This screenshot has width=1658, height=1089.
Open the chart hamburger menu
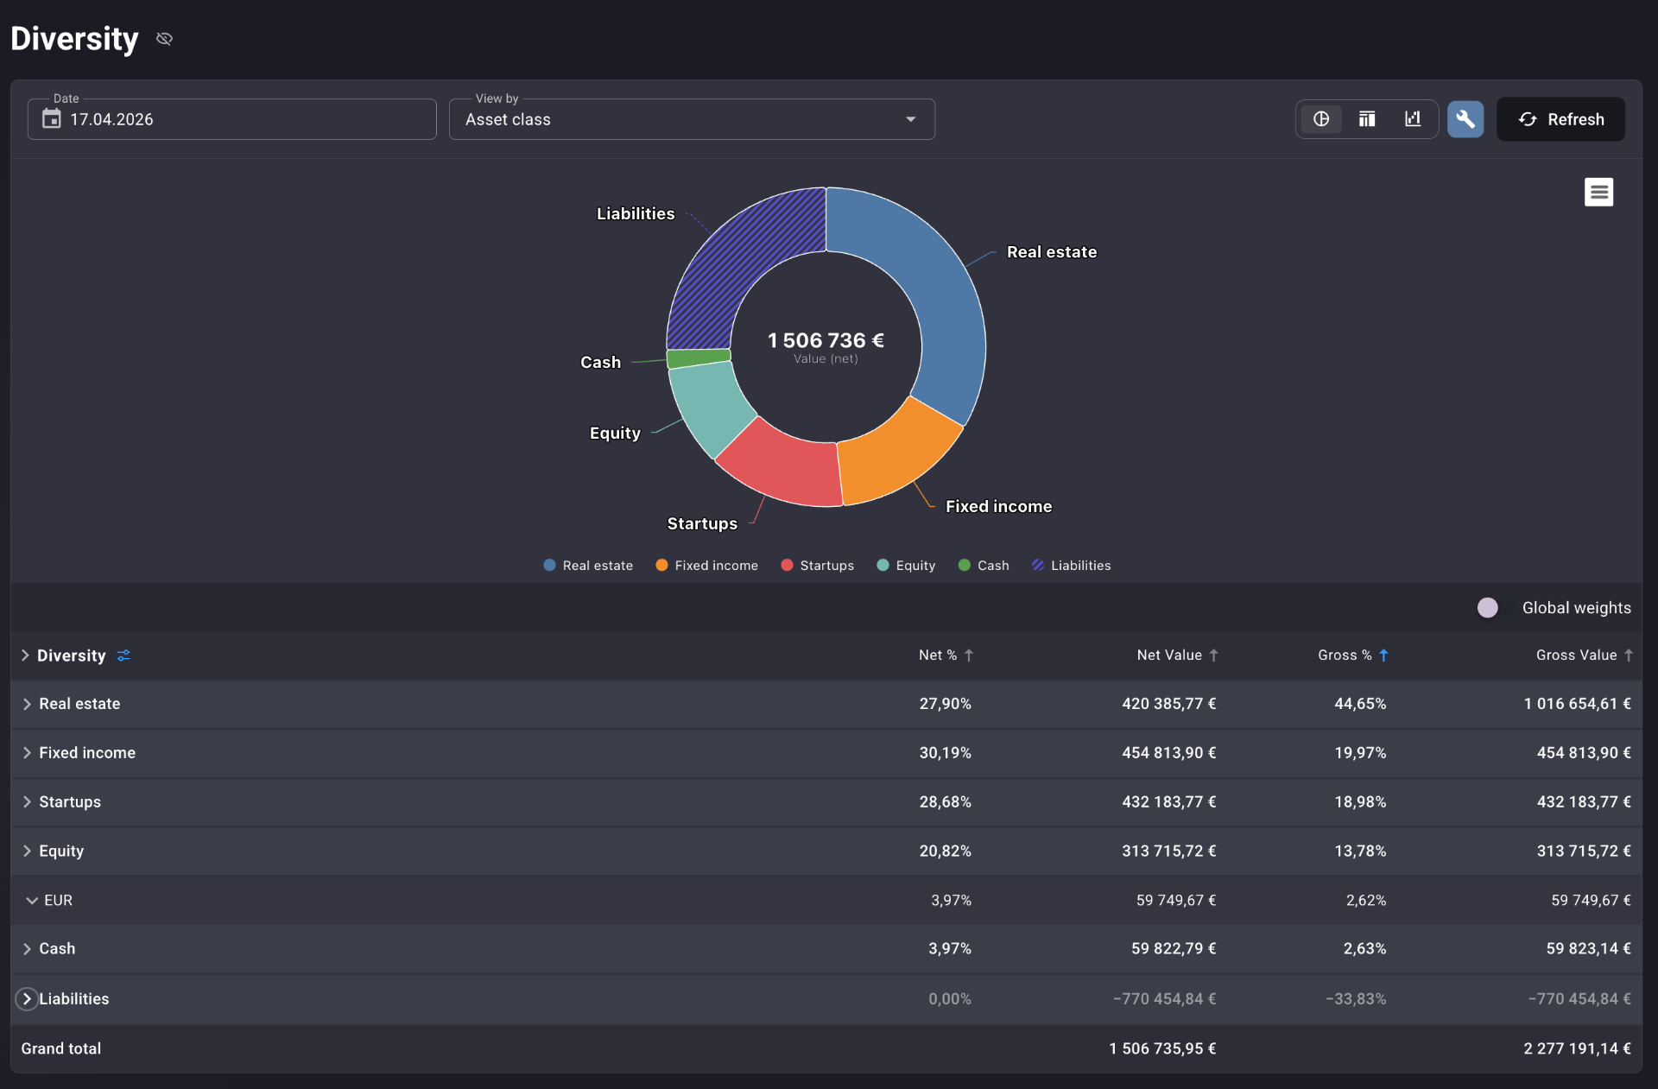[1598, 192]
